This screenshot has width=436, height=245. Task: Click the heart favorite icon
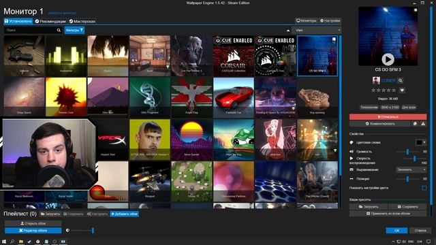[402, 91]
